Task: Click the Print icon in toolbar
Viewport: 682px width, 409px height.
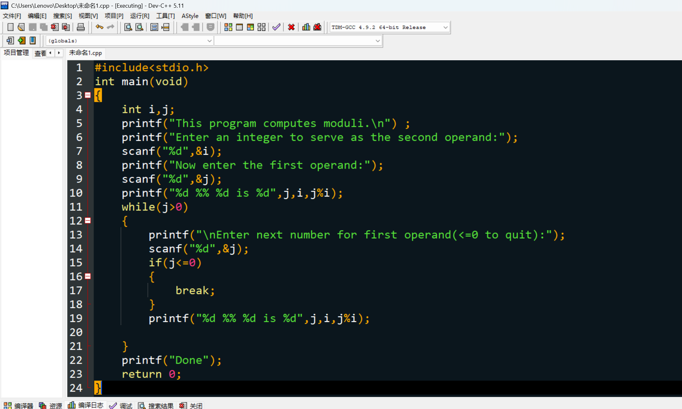Action: pos(81,27)
